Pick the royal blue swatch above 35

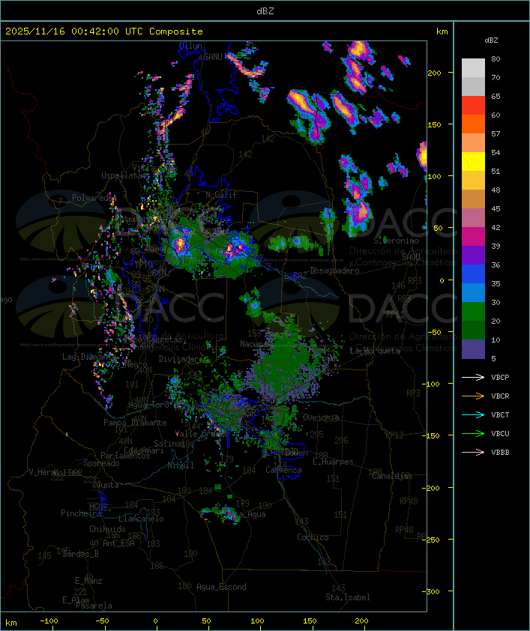click(x=473, y=274)
